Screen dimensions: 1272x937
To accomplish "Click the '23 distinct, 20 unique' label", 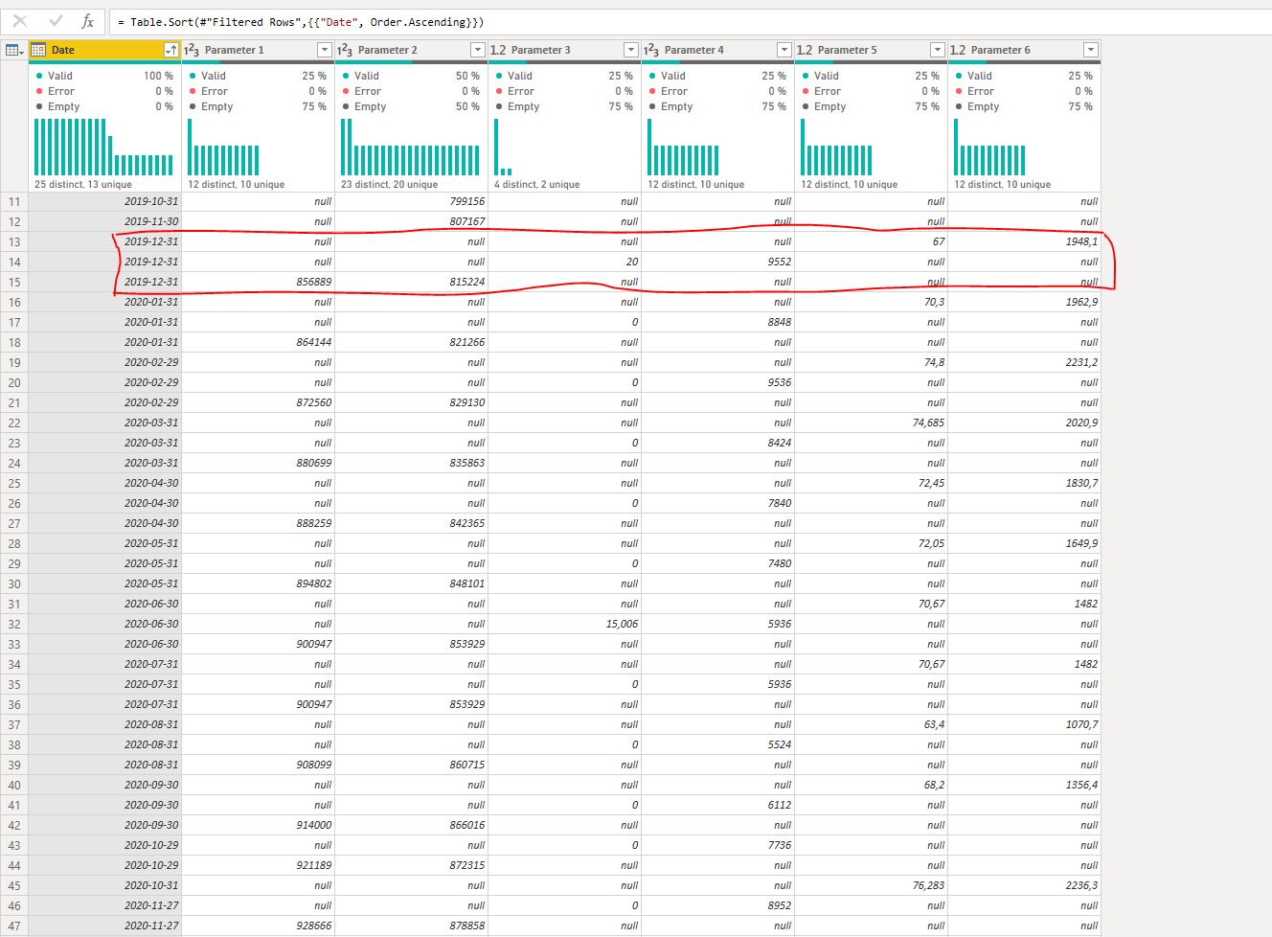I will coord(389,184).
